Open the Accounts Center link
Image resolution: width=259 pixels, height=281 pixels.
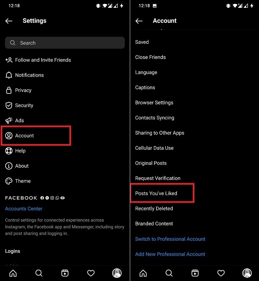click(24, 209)
